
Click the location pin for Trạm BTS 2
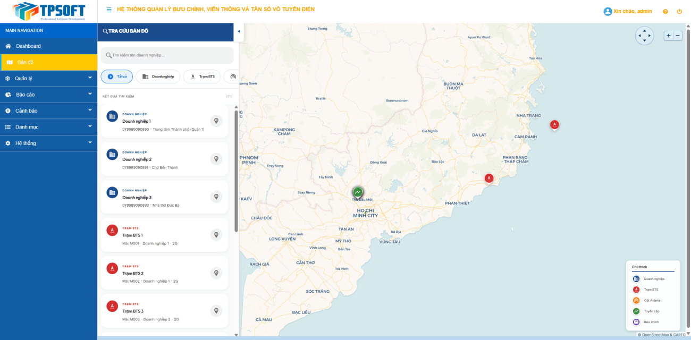[216, 273]
